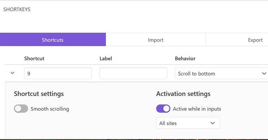Collapse the shortcut row with the chevron
Image resolution: width=268 pixels, height=140 pixels.
click(x=13, y=73)
